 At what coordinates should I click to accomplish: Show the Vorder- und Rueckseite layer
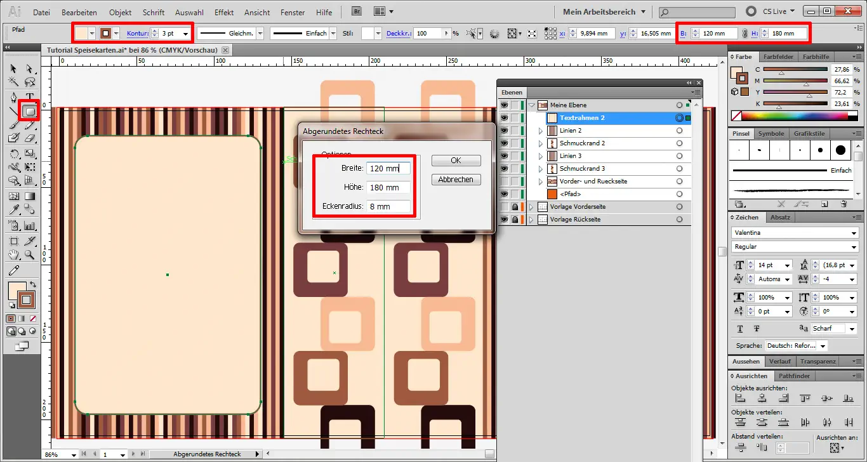(504, 181)
